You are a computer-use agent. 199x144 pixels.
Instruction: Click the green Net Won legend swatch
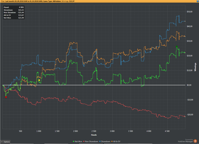pos(73,141)
